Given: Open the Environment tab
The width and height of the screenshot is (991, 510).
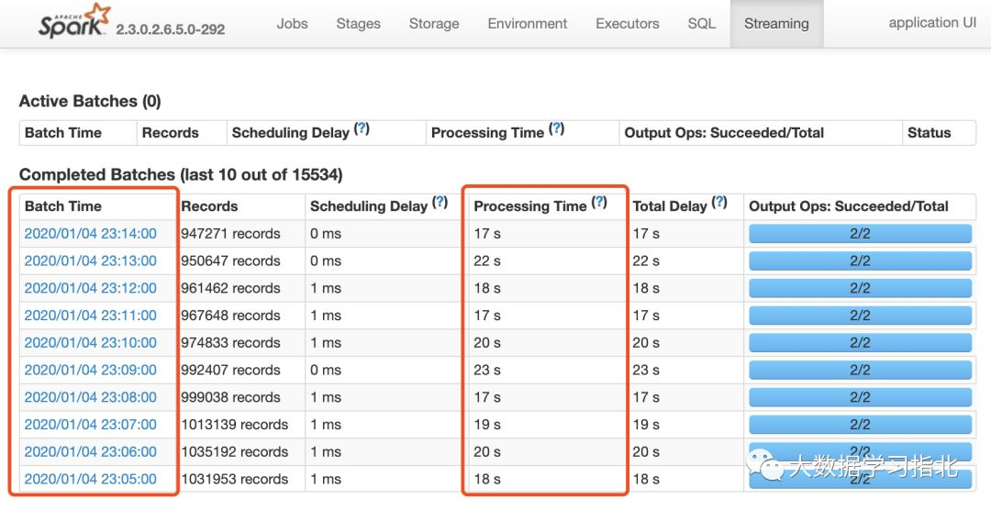Looking at the screenshot, I should (528, 24).
